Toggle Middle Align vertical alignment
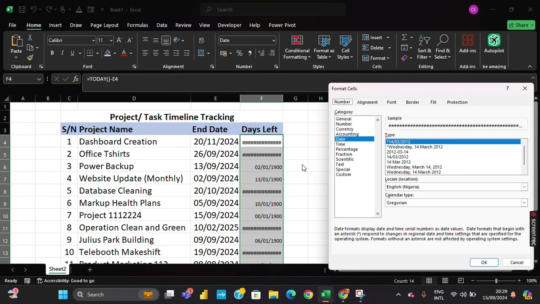 tap(156, 40)
